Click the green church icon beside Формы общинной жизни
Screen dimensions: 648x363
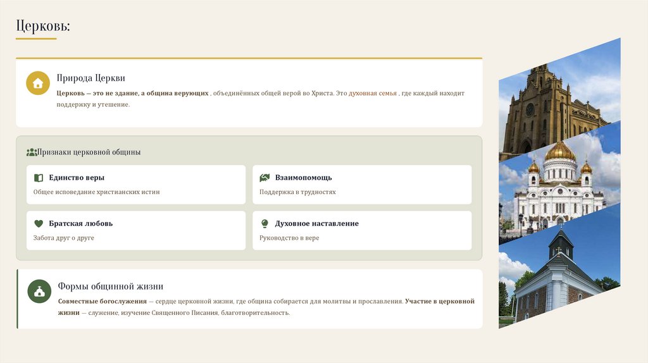click(39, 291)
